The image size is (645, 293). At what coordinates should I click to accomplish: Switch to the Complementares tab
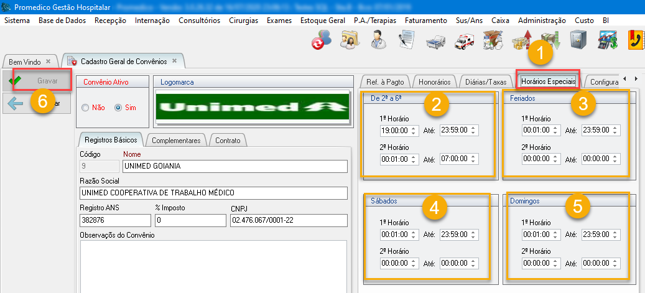176,141
